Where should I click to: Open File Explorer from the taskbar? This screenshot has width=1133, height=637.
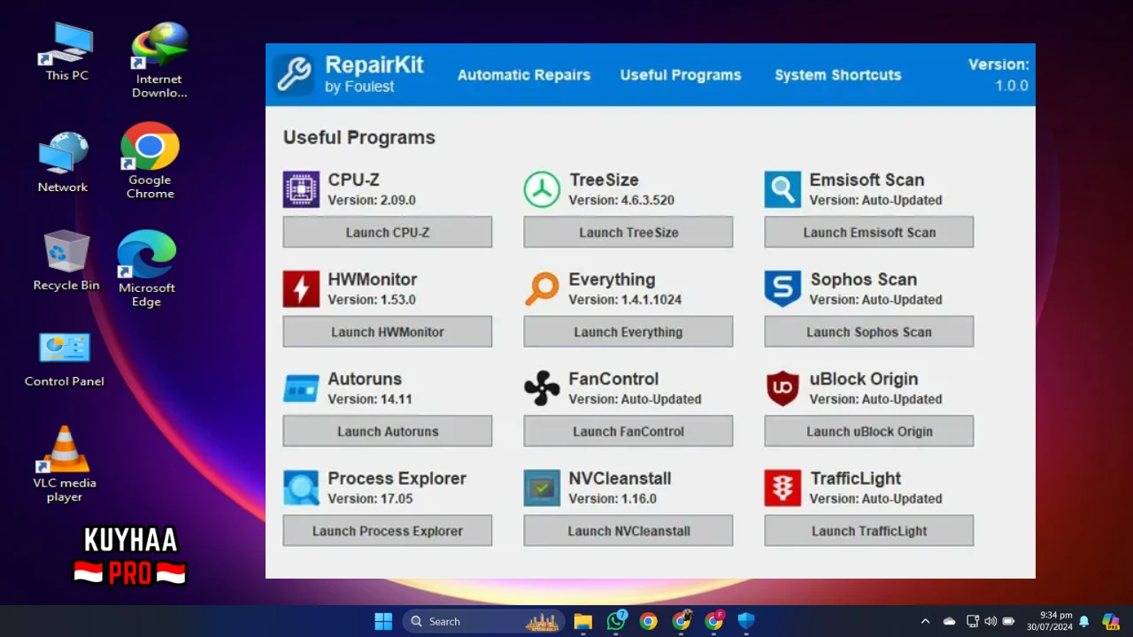point(582,621)
